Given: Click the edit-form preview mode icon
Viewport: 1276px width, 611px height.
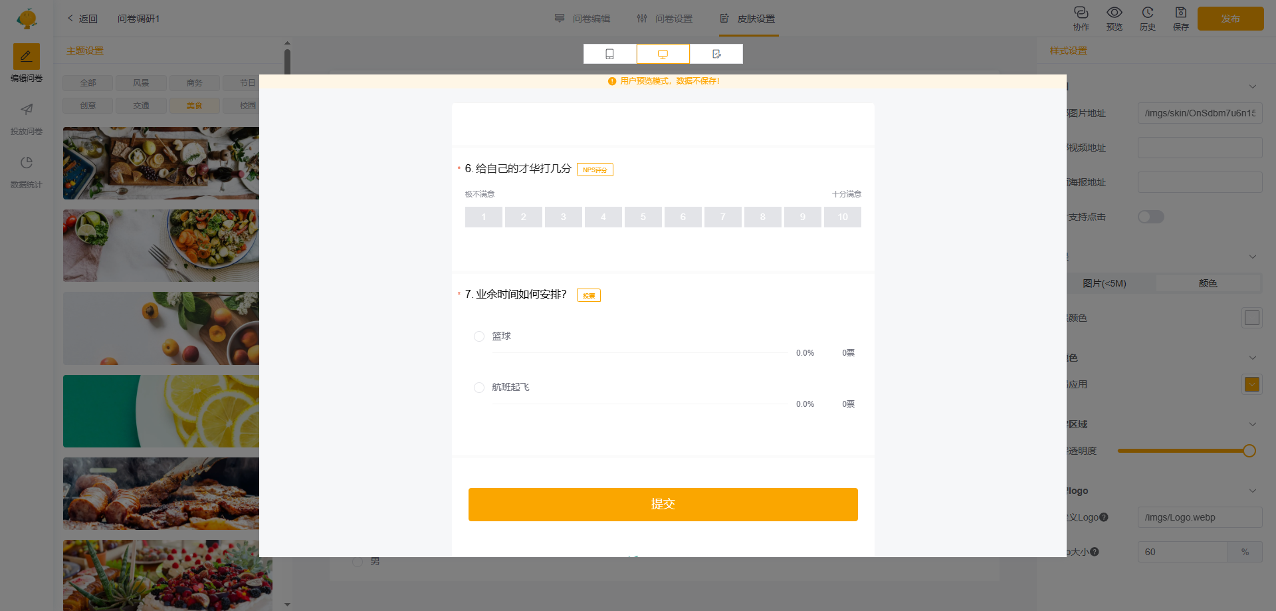Looking at the screenshot, I should tap(716, 54).
